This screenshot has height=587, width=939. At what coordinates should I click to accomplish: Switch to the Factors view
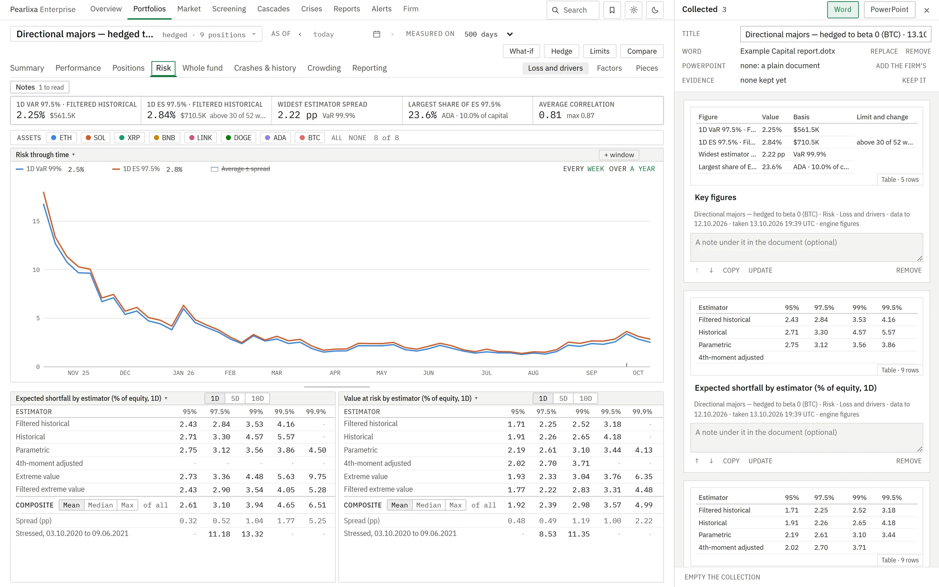609,68
